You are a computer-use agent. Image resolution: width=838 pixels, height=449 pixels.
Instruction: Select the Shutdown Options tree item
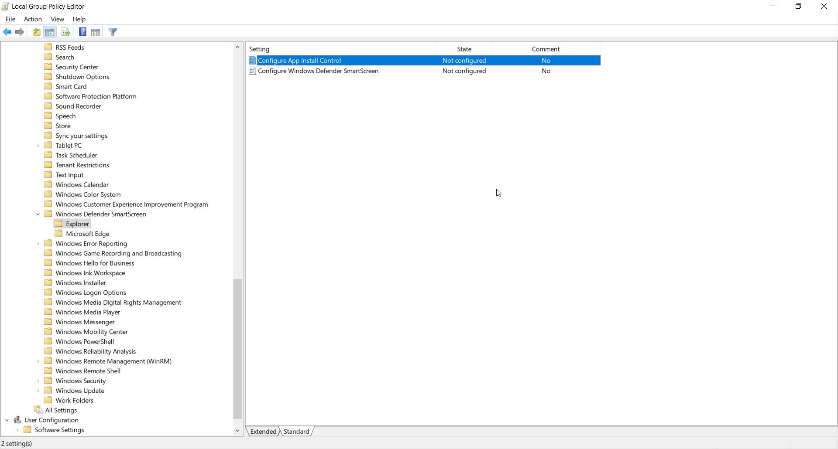coord(82,77)
